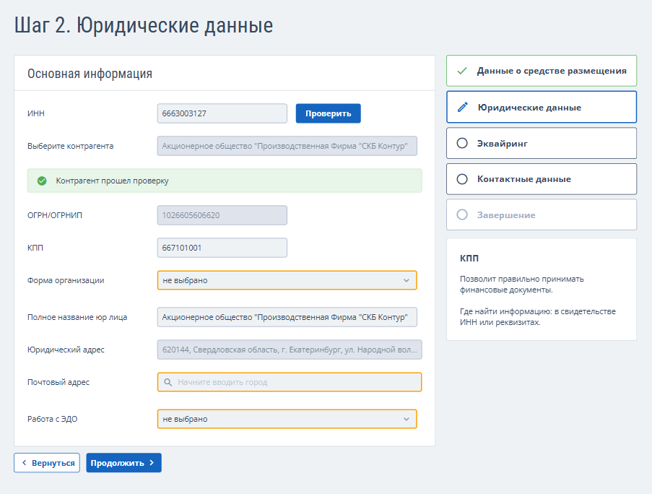The image size is (652, 494).
Task: Click the right arrow on the Продолжить button
Action: click(x=152, y=463)
